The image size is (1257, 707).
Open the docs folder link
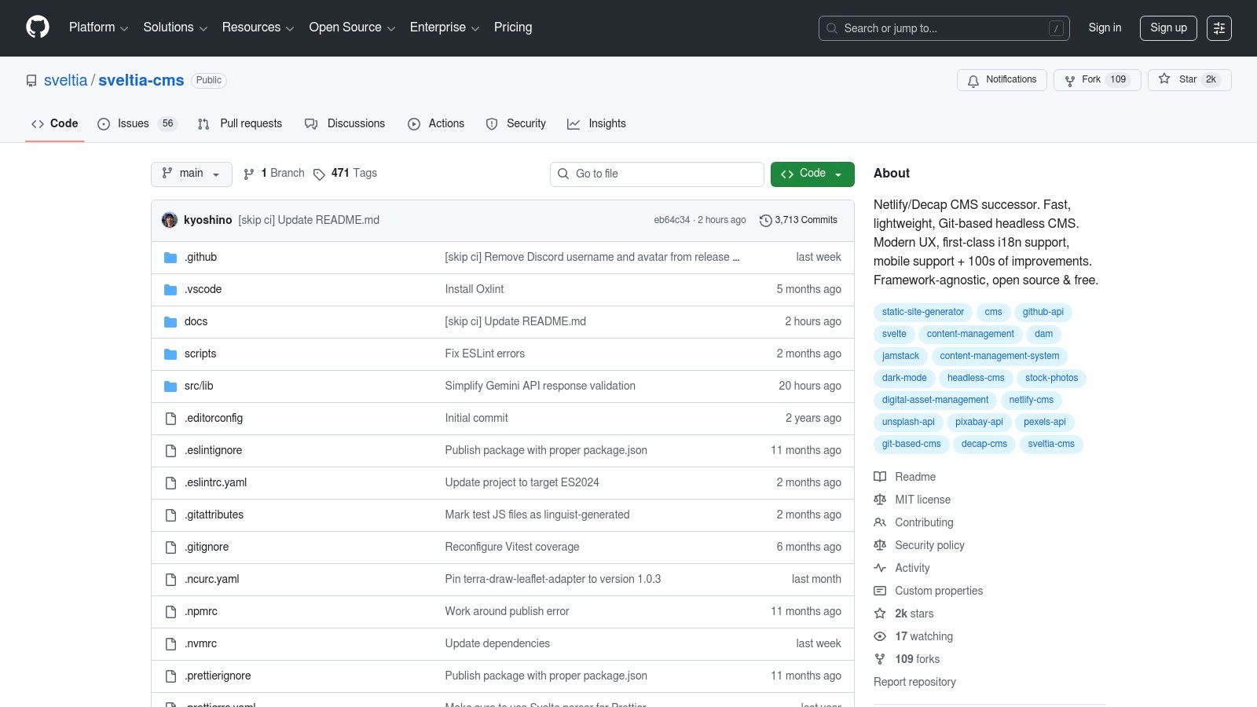click(196, 321)
